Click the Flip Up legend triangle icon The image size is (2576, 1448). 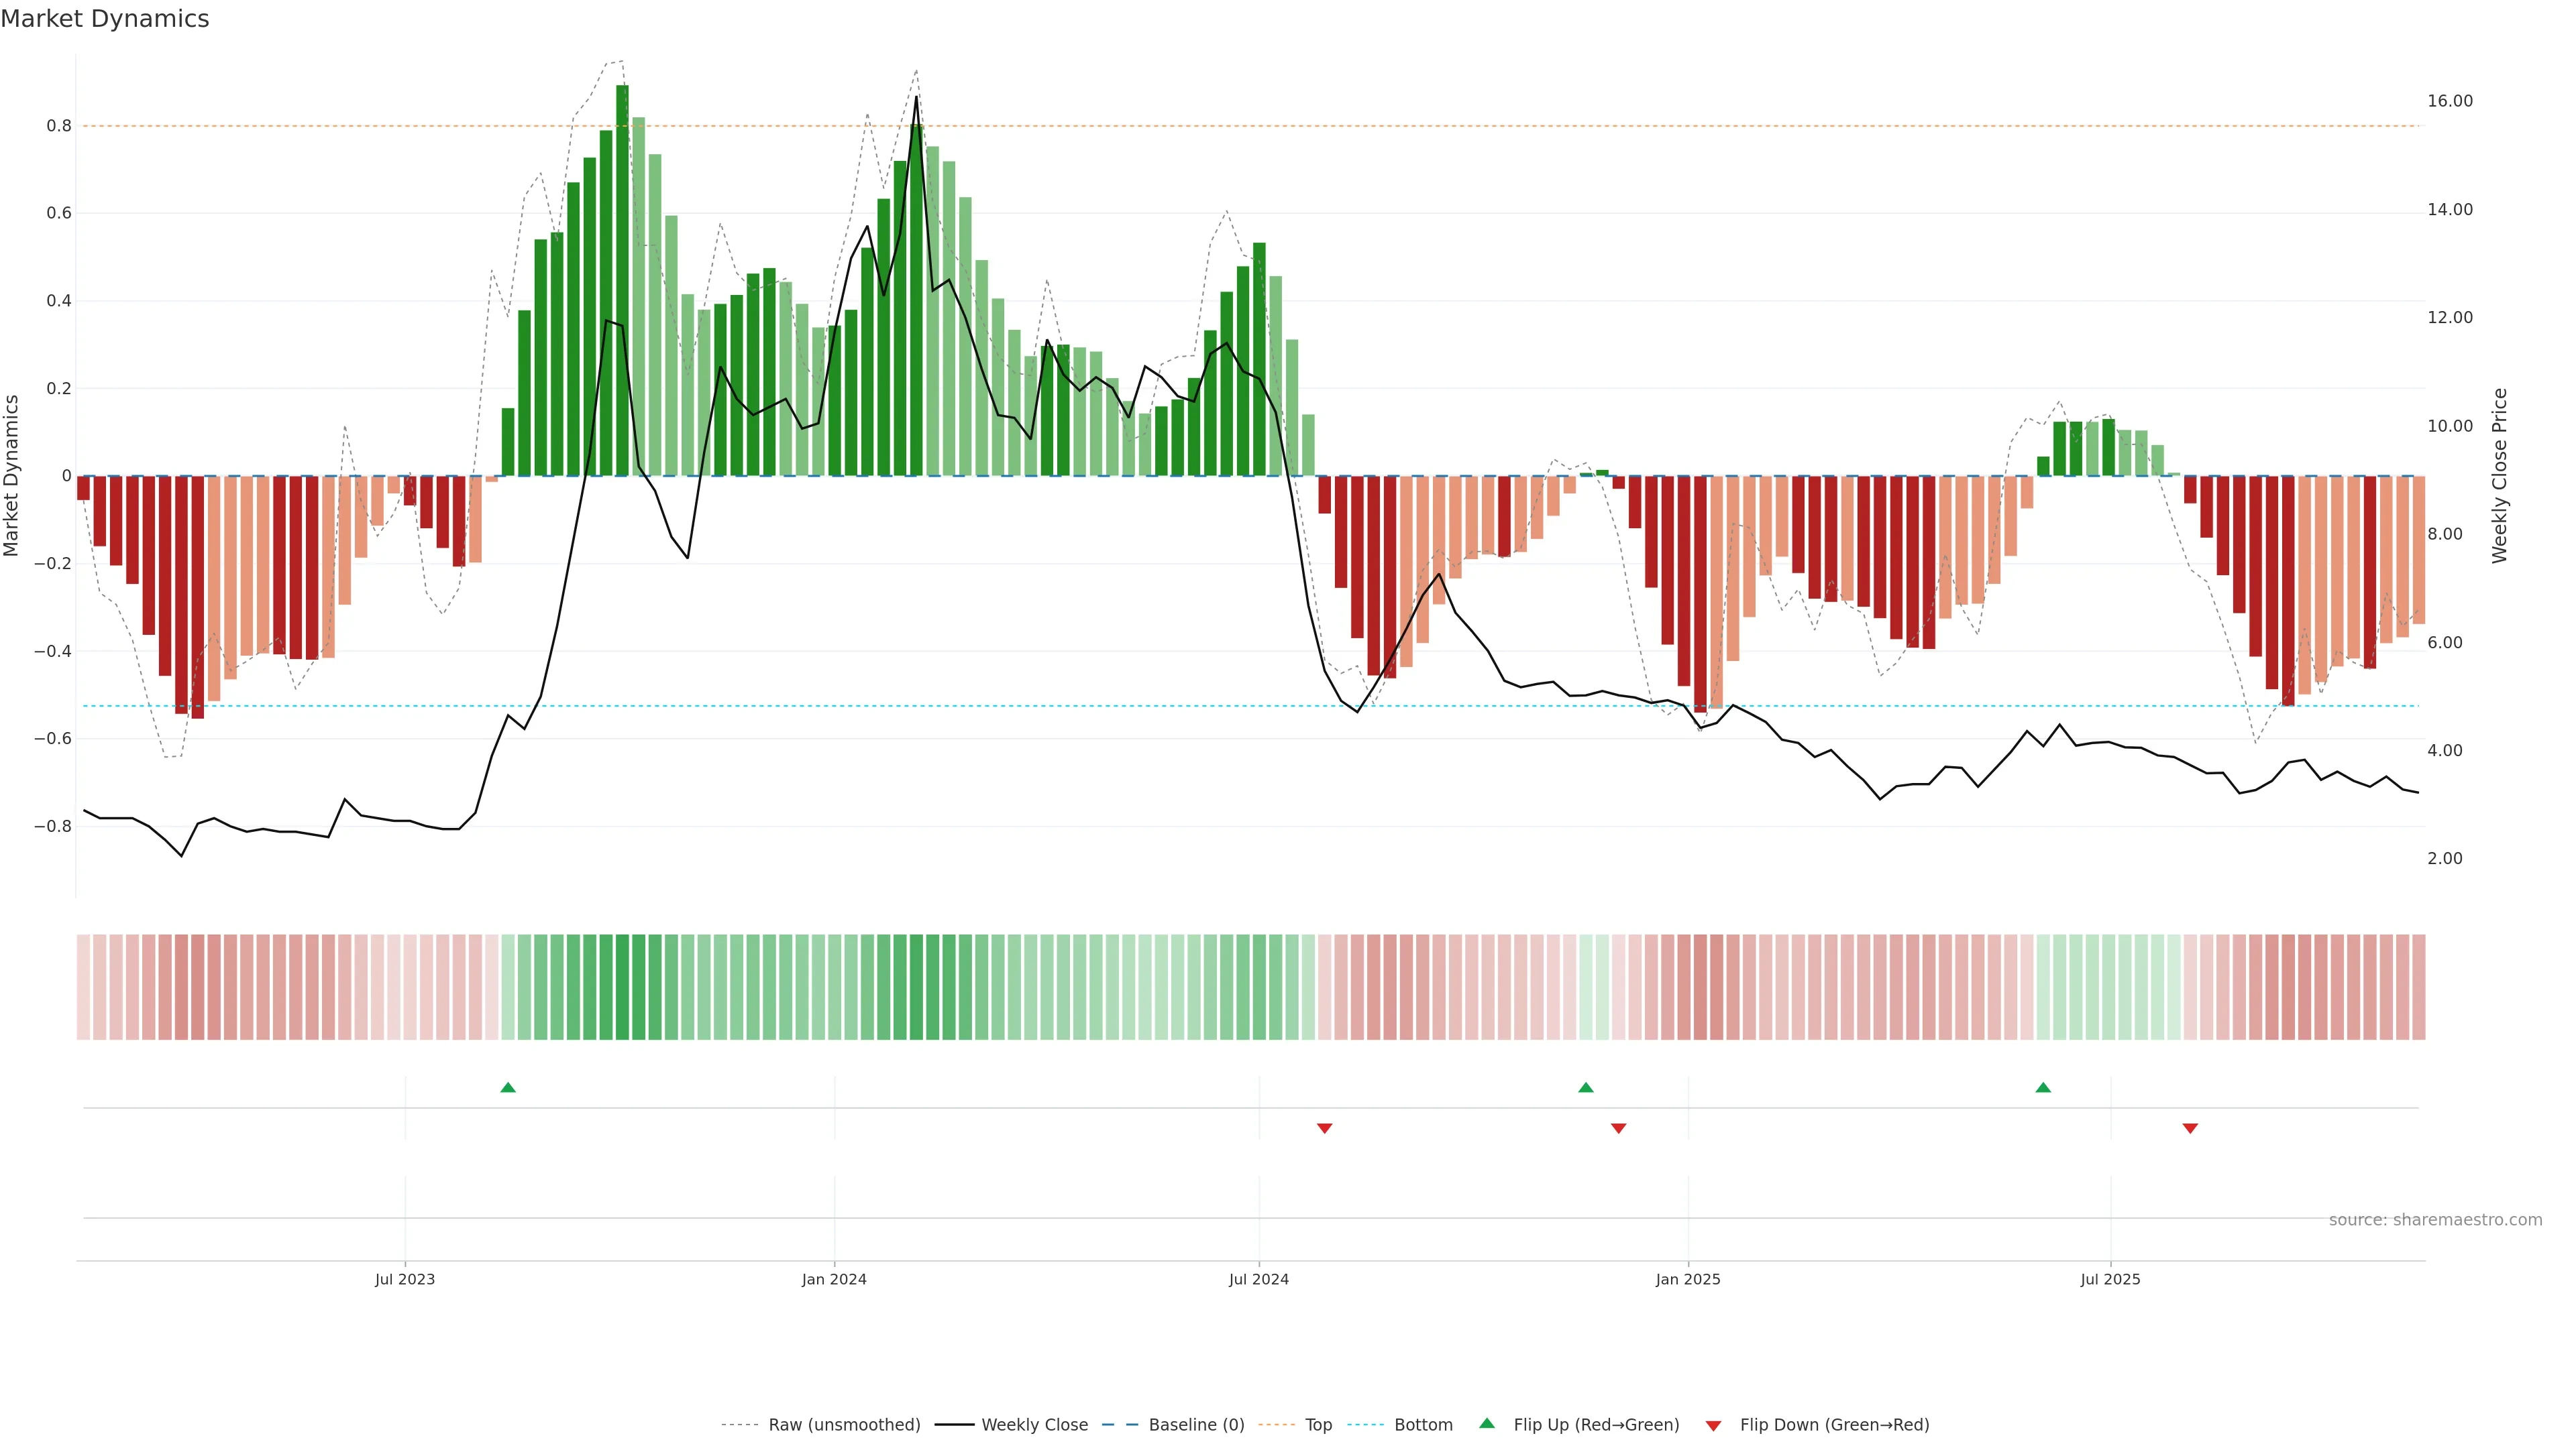[x=1487, y=1423]
